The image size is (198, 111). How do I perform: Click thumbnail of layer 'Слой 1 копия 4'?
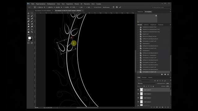click(141, 94)
